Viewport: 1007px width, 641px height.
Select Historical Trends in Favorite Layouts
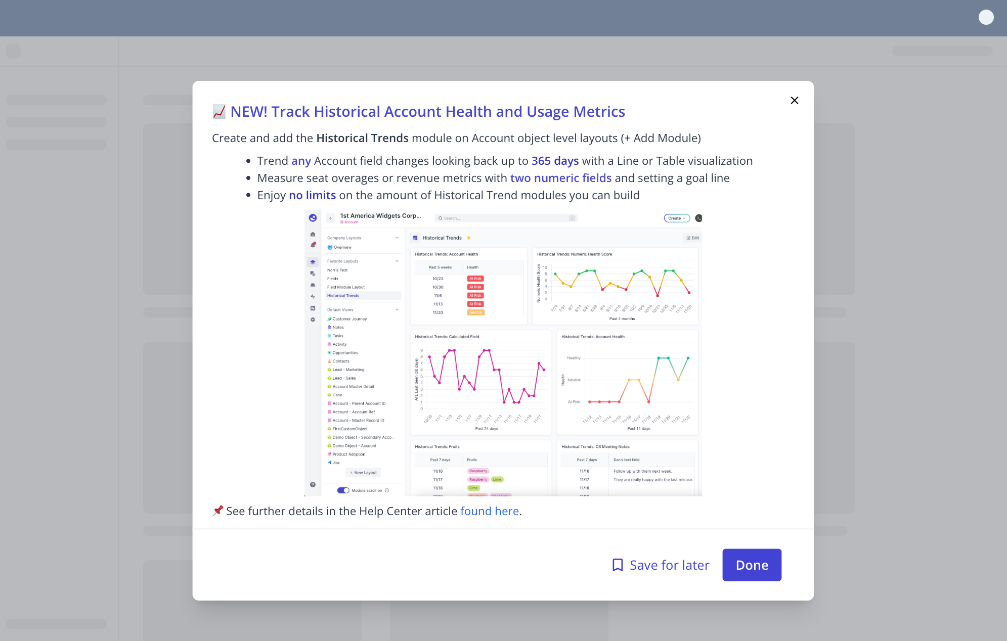343,296
